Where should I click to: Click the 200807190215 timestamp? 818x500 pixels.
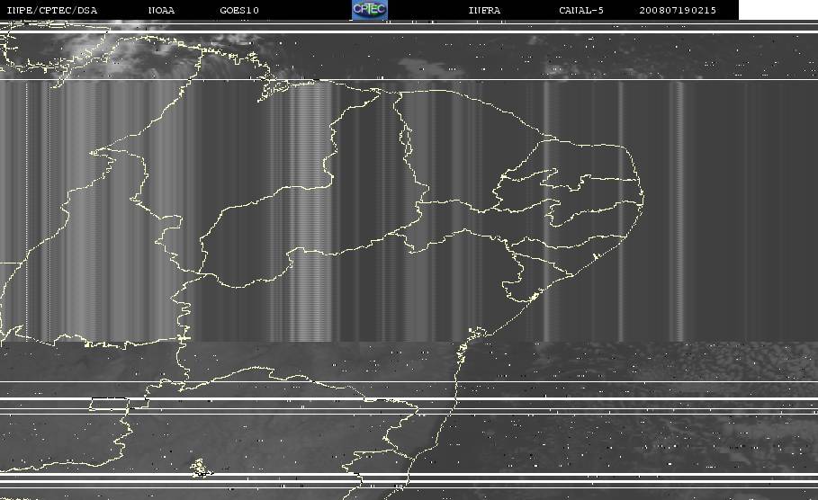pyautogui.click(x=678, y=10)
